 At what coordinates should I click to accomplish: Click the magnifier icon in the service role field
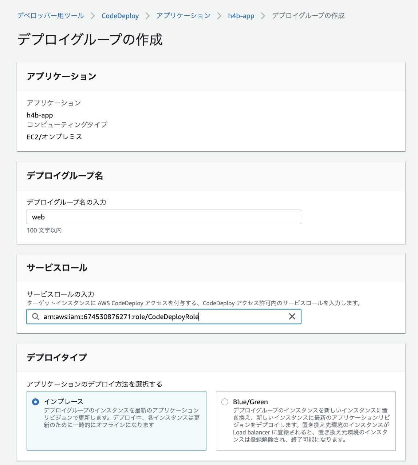coord(35,316)
